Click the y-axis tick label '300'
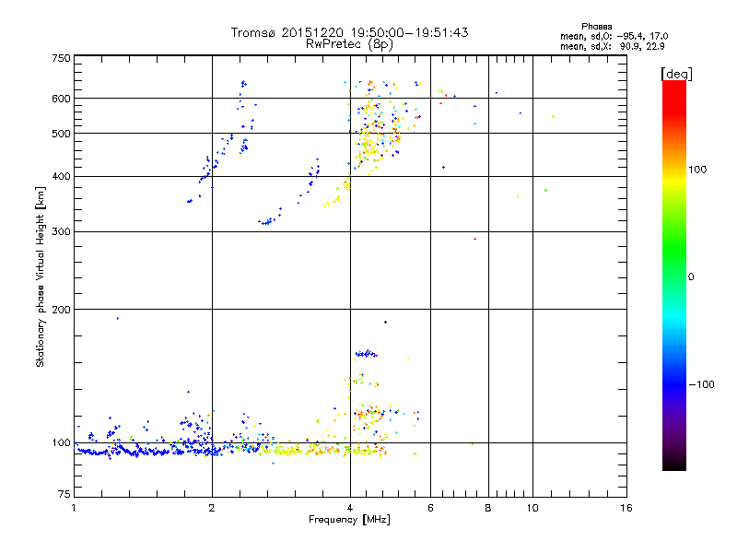The width and height of the screenshot is (737, 553). 61,231
